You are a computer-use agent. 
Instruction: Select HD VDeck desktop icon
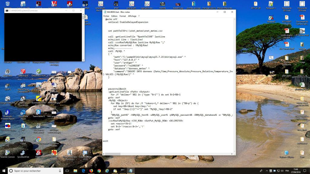pyautogui.click(x=8, y=73)
